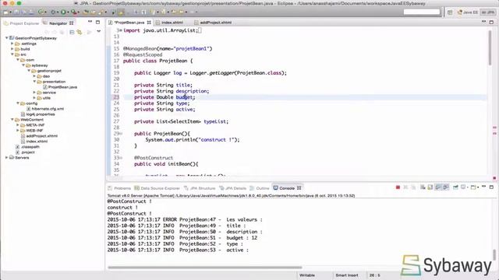The image size is (499, 280).
Task: Switch to Project Explorer tab
Action: tap(21, 23)
